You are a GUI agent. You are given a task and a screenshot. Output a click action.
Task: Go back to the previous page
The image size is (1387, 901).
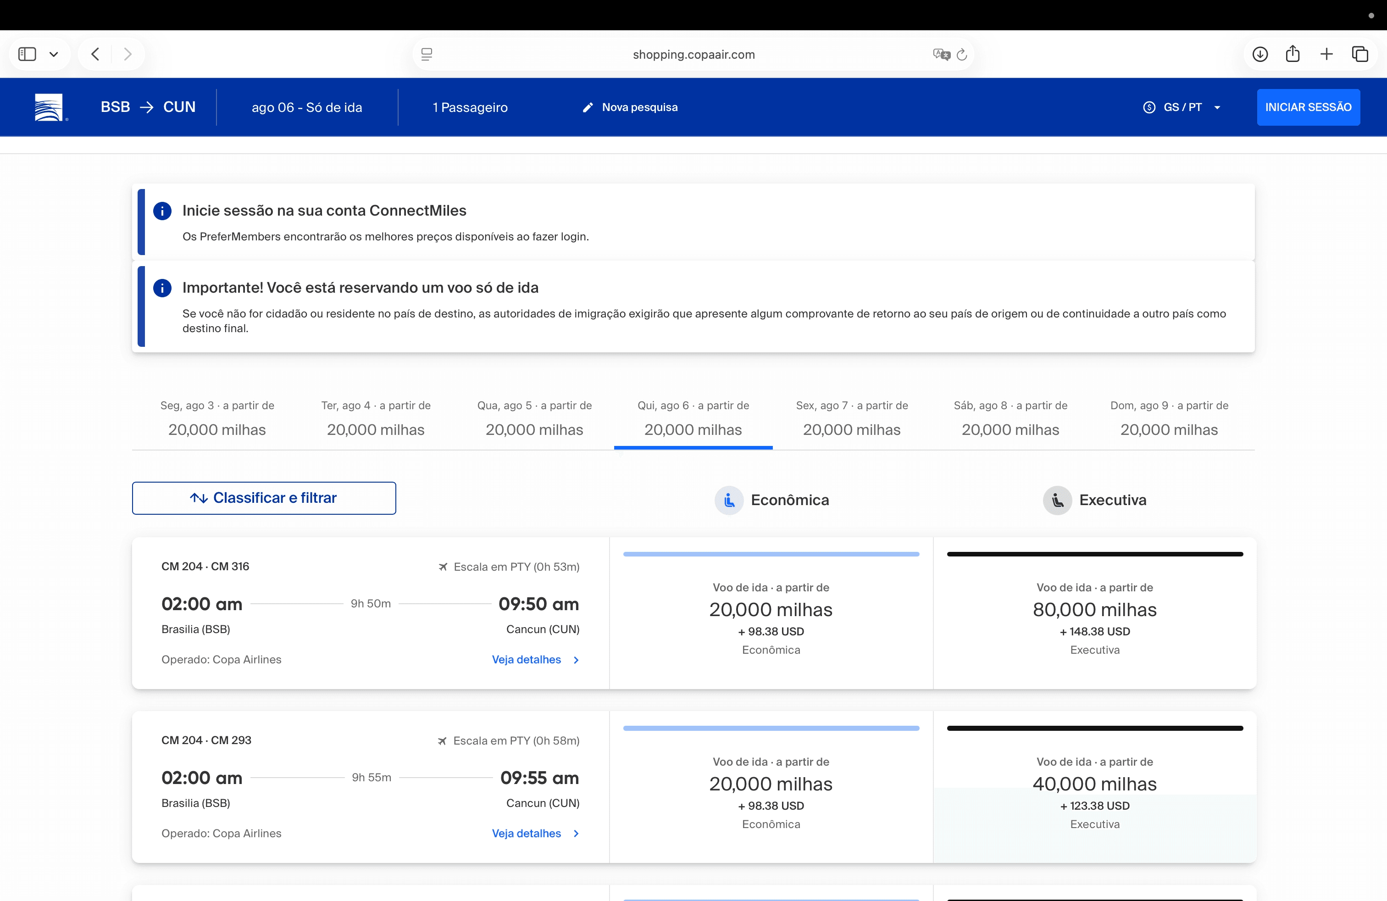pyautogui.click(x=95, y=54)
